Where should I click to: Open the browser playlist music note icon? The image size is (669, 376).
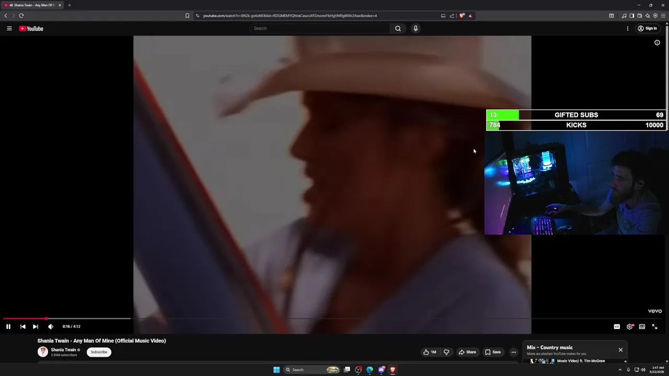click(624, 16)
